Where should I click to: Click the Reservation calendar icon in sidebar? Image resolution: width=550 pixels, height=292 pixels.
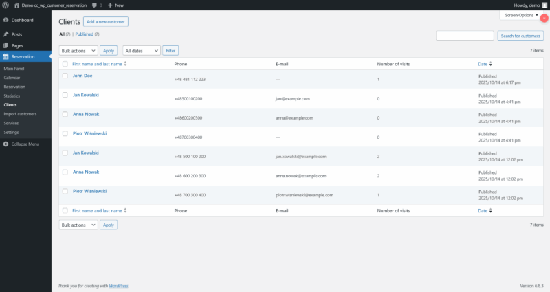[x=6, y=57]
